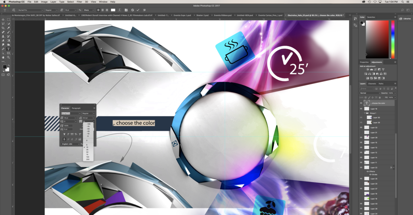Hide Layer 22 with its eye icon

[361, 168]
